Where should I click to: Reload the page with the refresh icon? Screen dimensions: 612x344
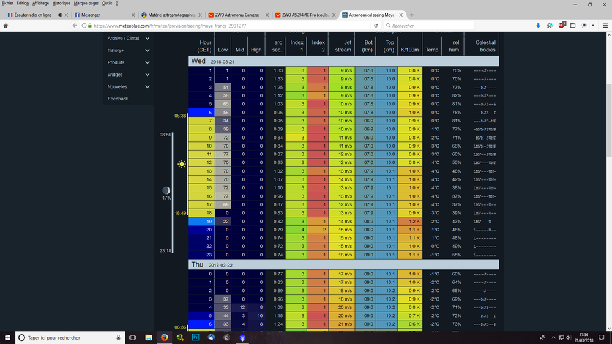[376, 26]
